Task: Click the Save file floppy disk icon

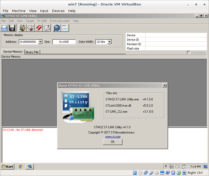Action: [12, 28]
